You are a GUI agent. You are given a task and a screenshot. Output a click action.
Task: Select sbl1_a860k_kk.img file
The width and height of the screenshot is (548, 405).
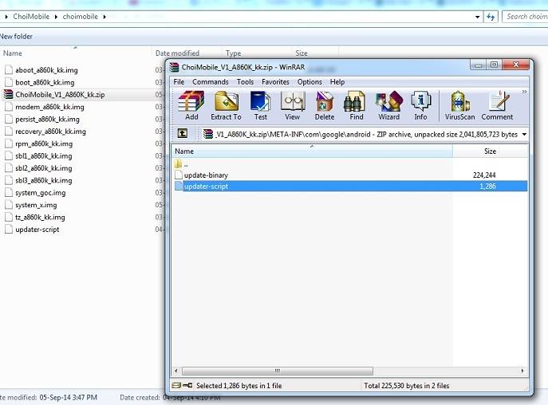(x=38, y=155)
